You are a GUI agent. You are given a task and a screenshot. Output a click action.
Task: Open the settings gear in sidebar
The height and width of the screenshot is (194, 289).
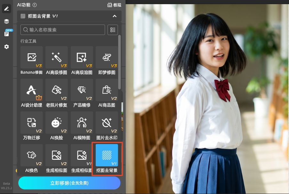point(6,47)
